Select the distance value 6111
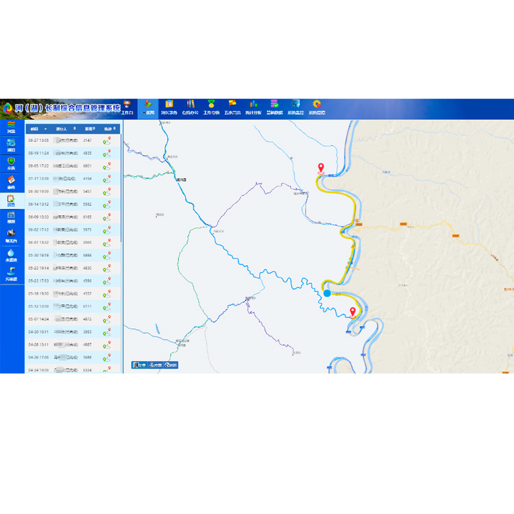Image resolution: width=514 pixels, height=514 pixels. tap(87, 306)
